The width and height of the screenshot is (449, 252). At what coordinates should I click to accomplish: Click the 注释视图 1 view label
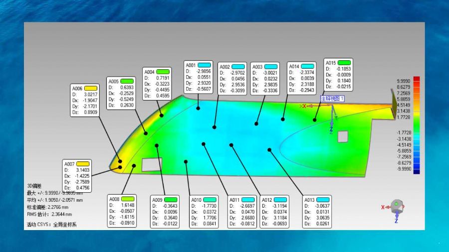click(332, 99)
